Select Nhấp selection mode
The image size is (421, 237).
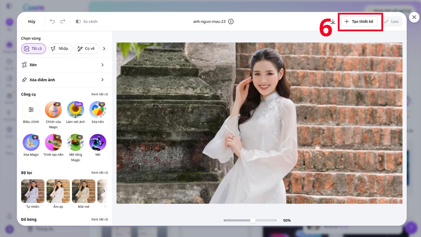click(60, 48)
